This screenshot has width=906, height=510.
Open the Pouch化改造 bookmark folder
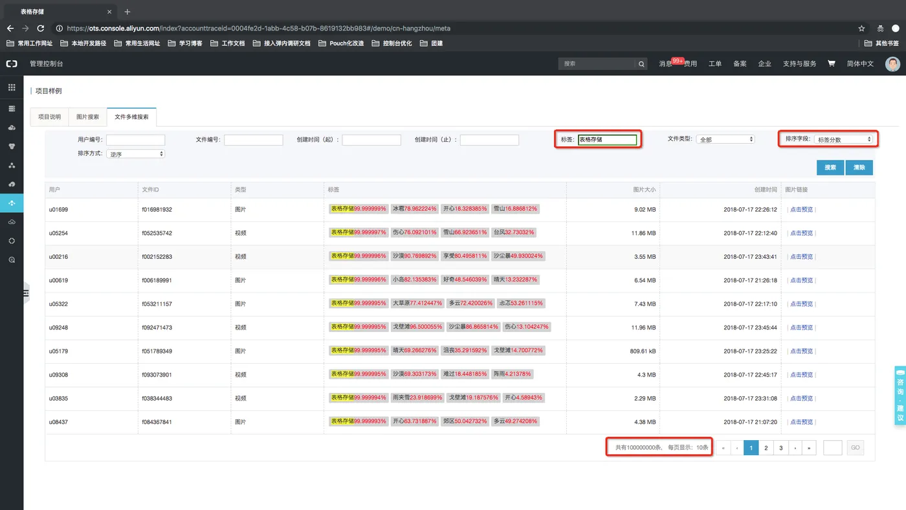coord(341,43)
